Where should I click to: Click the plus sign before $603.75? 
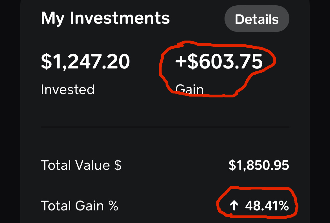181,62
